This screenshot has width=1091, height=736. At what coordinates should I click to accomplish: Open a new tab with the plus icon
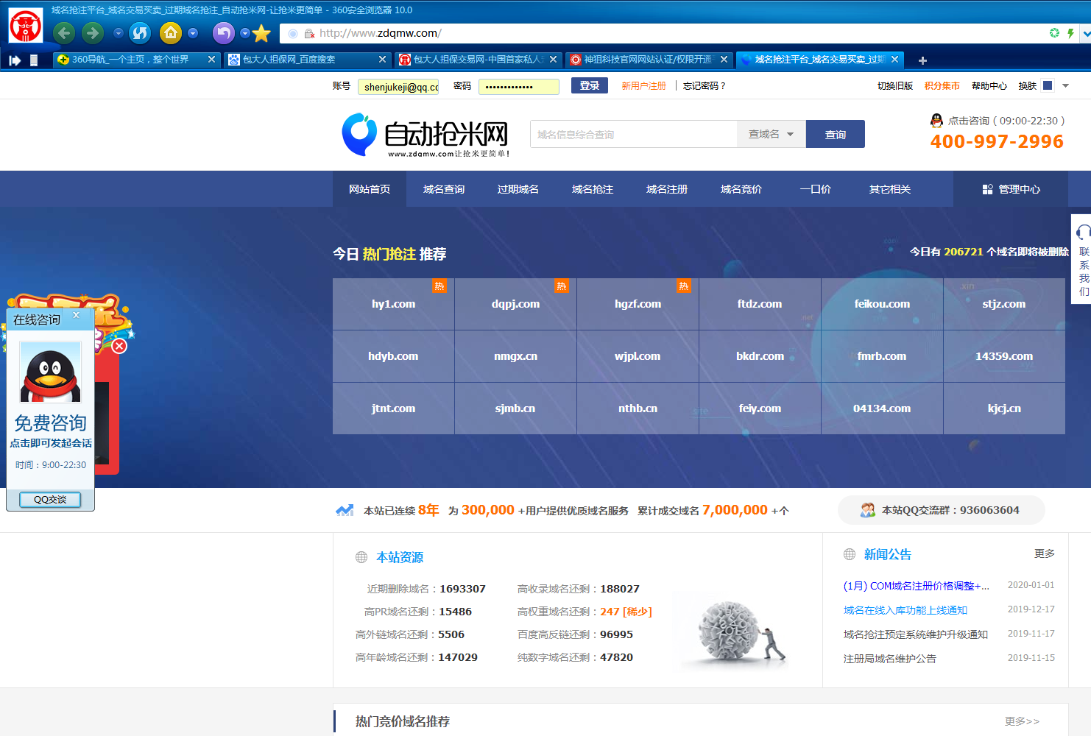coord(922,60)
